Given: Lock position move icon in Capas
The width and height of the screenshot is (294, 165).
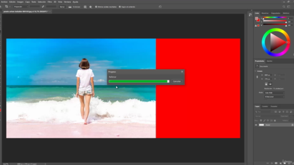Looking at the screenshot, I should [x=268, y=121].
